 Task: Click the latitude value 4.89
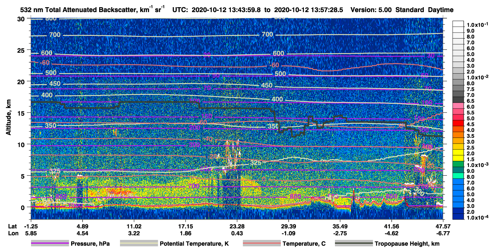[x=83, y=226]
